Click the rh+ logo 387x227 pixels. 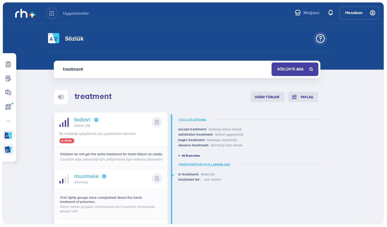(25, 14)
